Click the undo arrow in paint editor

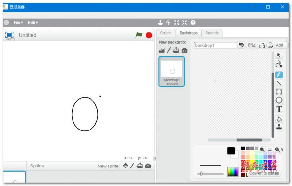click(241, 45)
